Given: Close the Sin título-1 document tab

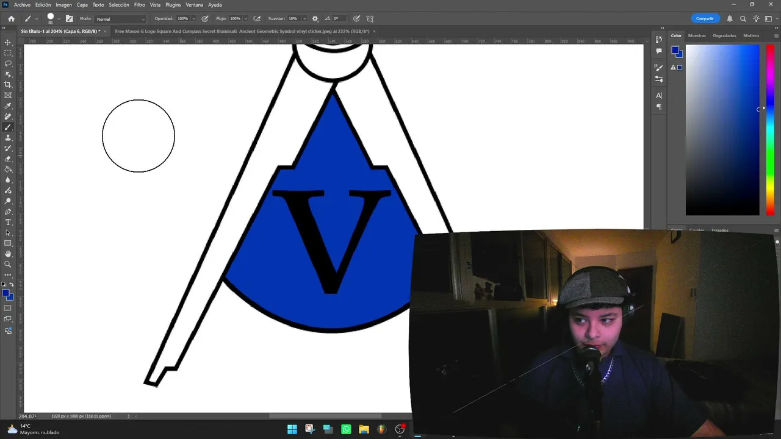Looking at the screenshot, I should [x=105, y=31].
